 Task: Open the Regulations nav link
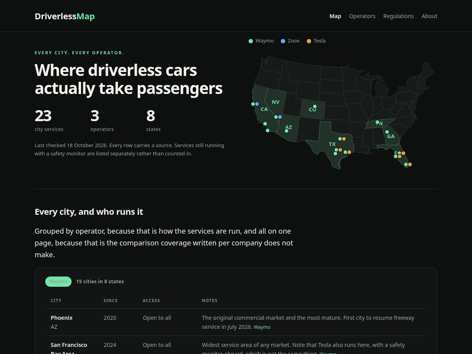point(398,16)
